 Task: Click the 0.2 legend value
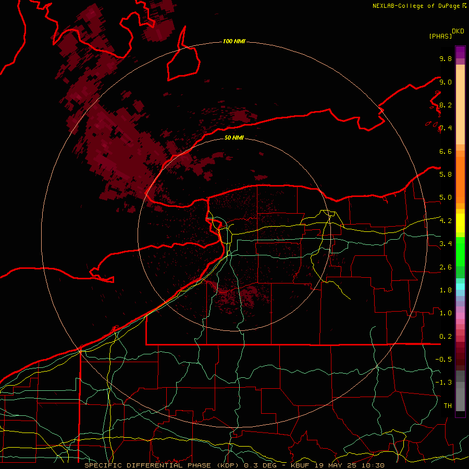(x=446, y=337)
